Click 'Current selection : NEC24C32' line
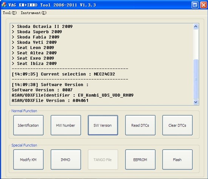 [64, 74]
